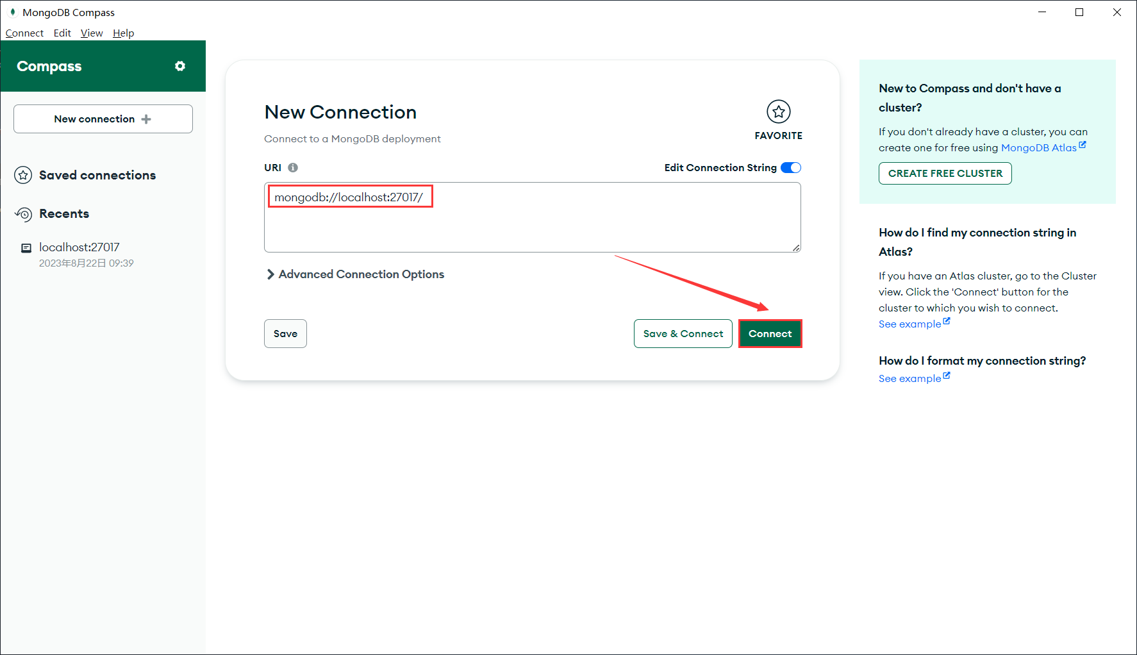
Task: Close the MongoDB Compass window
Action: click(x=1117, y=12)
